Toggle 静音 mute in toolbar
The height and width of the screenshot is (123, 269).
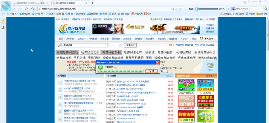click(69, 14)
